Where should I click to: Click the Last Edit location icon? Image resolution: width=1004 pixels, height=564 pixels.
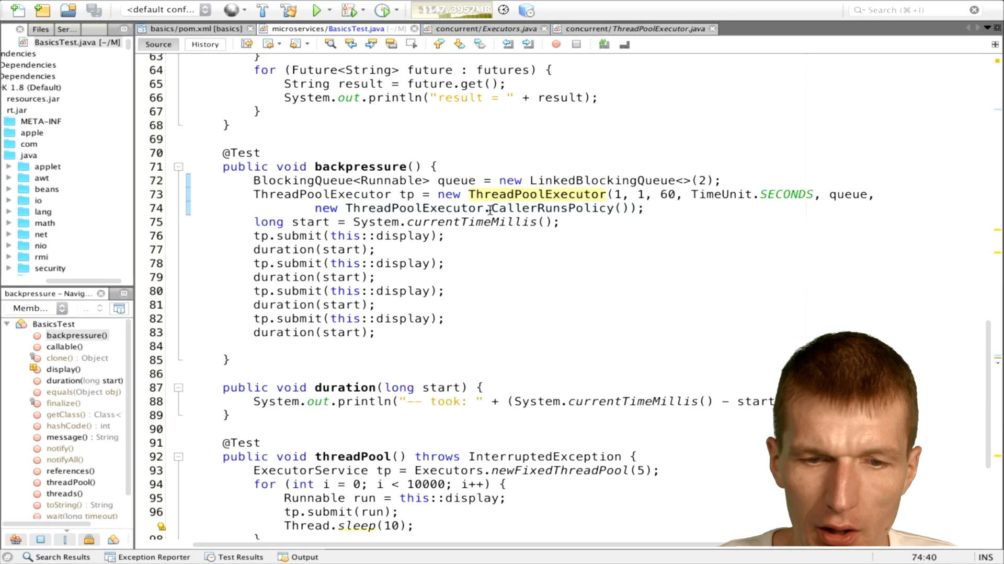(247, 44)
